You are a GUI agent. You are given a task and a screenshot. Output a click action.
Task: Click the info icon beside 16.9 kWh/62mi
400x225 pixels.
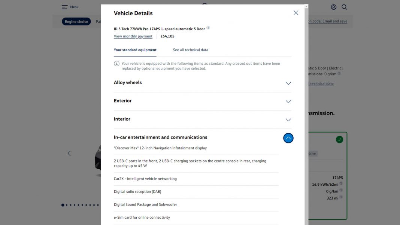340,183
